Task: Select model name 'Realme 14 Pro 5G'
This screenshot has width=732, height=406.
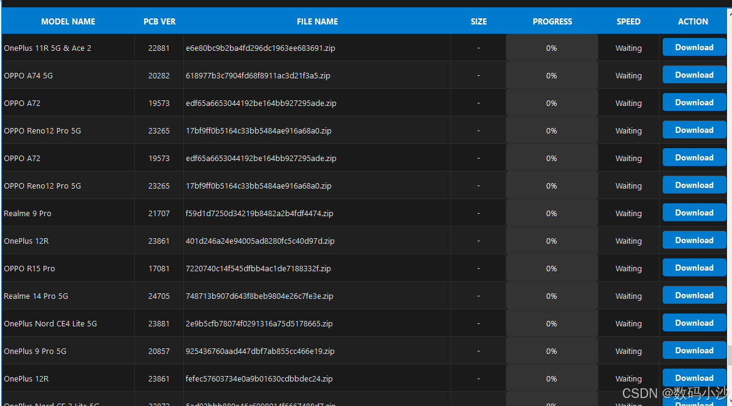Action: coord(36,296)
